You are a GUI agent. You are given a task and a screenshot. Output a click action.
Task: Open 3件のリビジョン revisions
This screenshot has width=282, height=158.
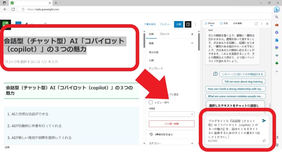(164, 134)
